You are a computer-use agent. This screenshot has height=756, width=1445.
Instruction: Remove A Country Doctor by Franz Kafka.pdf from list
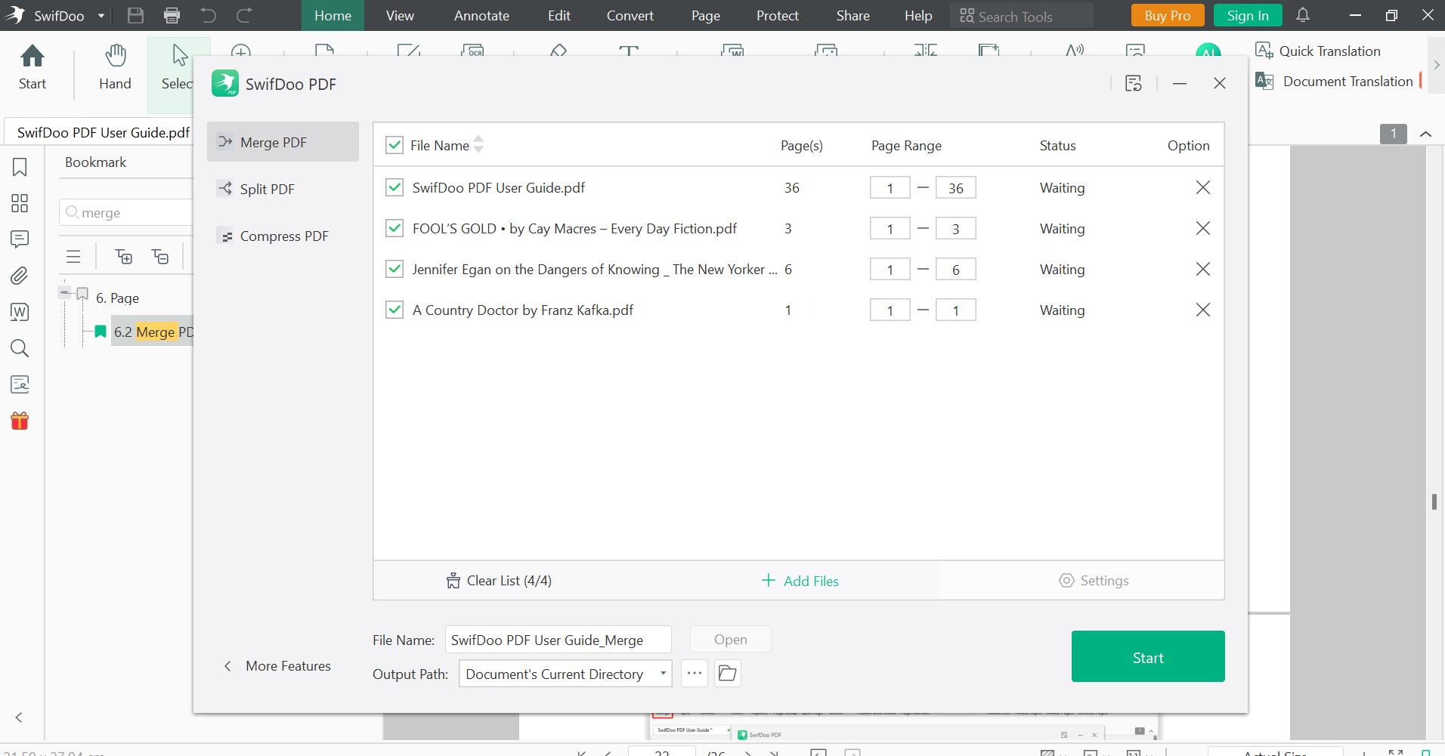pyautogui.click(x=1202, y=310)
